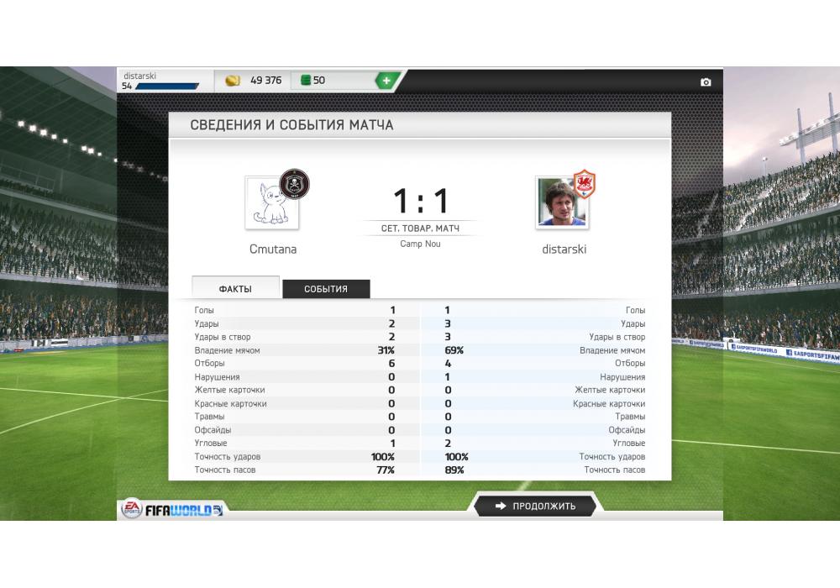Click the 1 : 1 match score

[420, 201]
